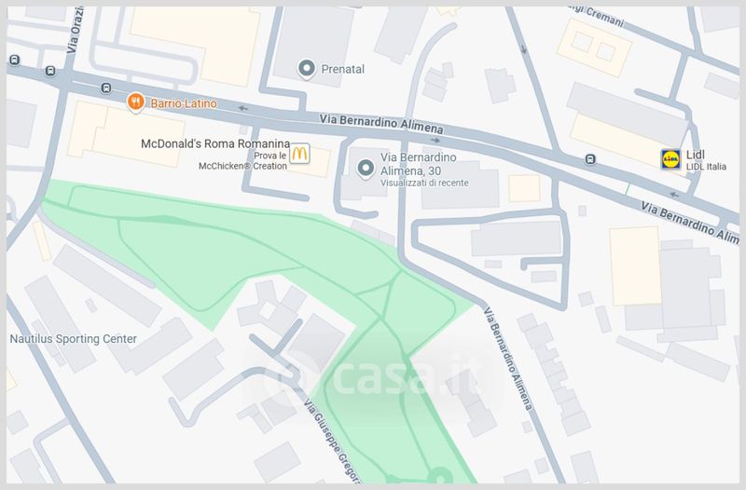Click the bus stop icon near Lidl
Screen dimensions: 746x490
(590, 159)
